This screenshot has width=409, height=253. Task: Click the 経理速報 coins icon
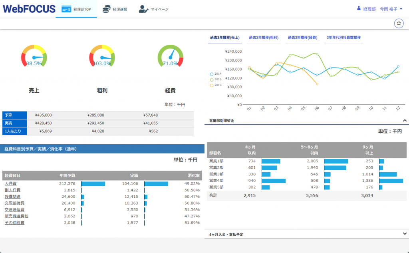[x=106, y=9]
